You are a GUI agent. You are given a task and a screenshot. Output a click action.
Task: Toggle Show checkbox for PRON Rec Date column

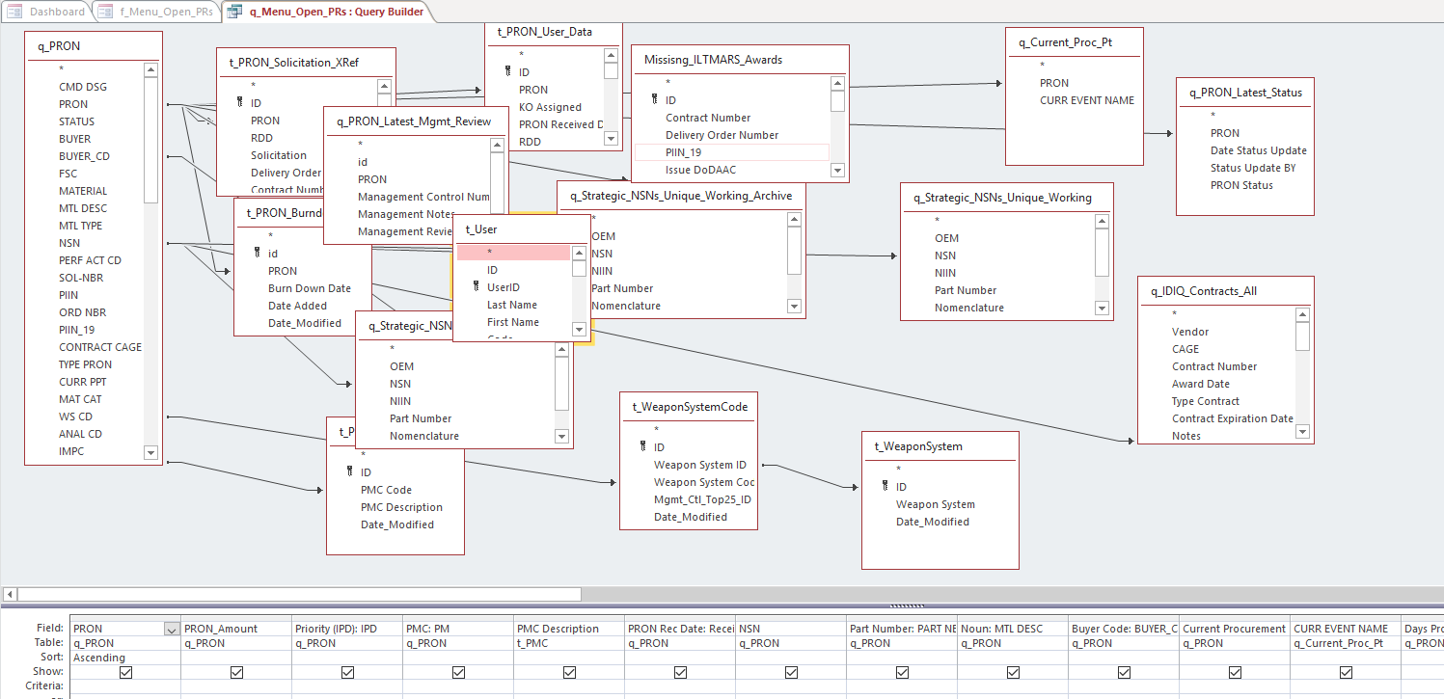click(x=680, y=672)
